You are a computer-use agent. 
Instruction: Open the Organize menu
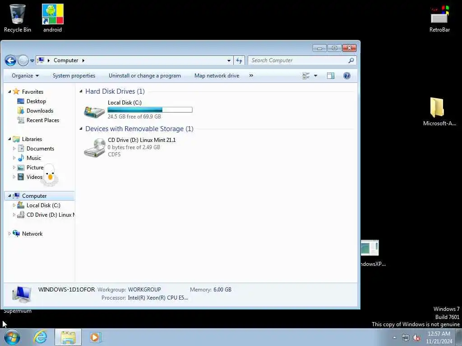tap(25, 76)
